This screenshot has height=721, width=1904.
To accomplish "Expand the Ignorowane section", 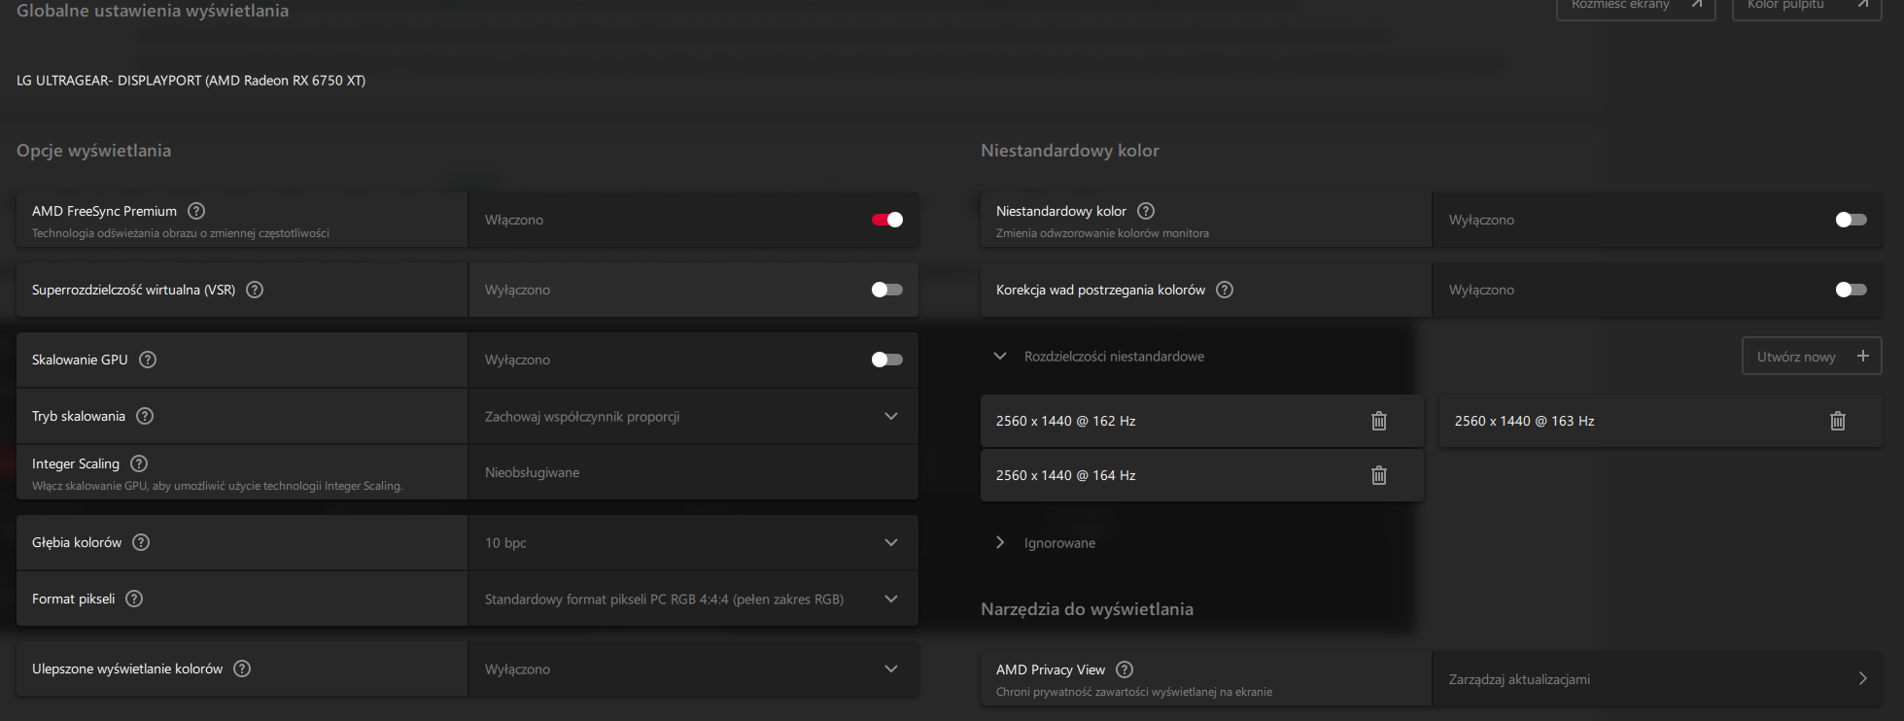I will (x=1000, y=542).
